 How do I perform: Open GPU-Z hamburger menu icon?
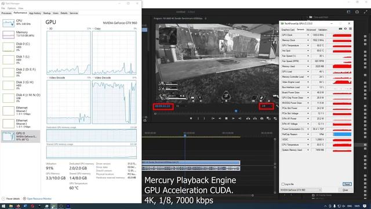pos(350,29)
